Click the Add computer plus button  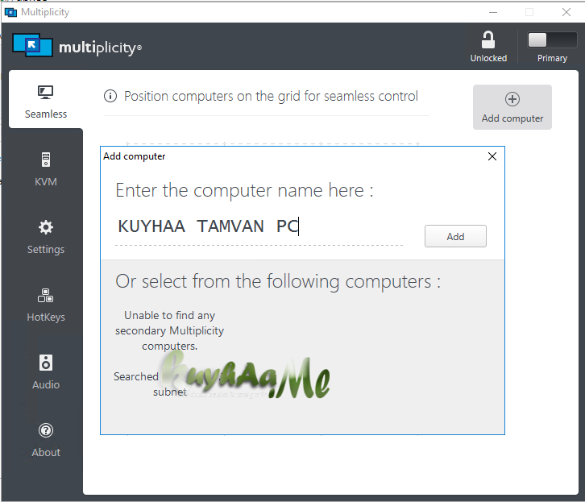pyautogui.click(x=512, y=107)
